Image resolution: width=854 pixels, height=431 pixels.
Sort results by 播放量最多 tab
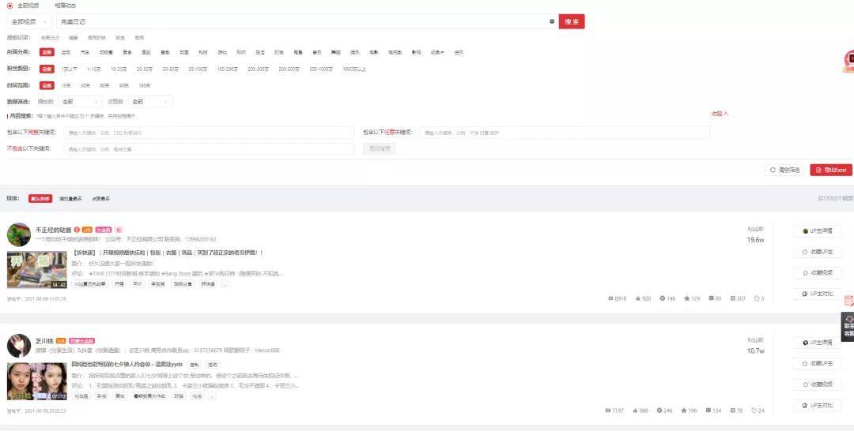tap(70, 199)
